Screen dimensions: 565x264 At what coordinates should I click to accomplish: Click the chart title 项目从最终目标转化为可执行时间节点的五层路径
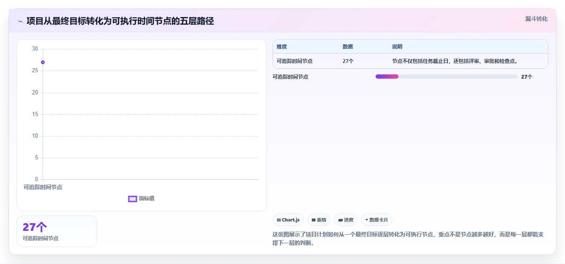tap(120, 21)
